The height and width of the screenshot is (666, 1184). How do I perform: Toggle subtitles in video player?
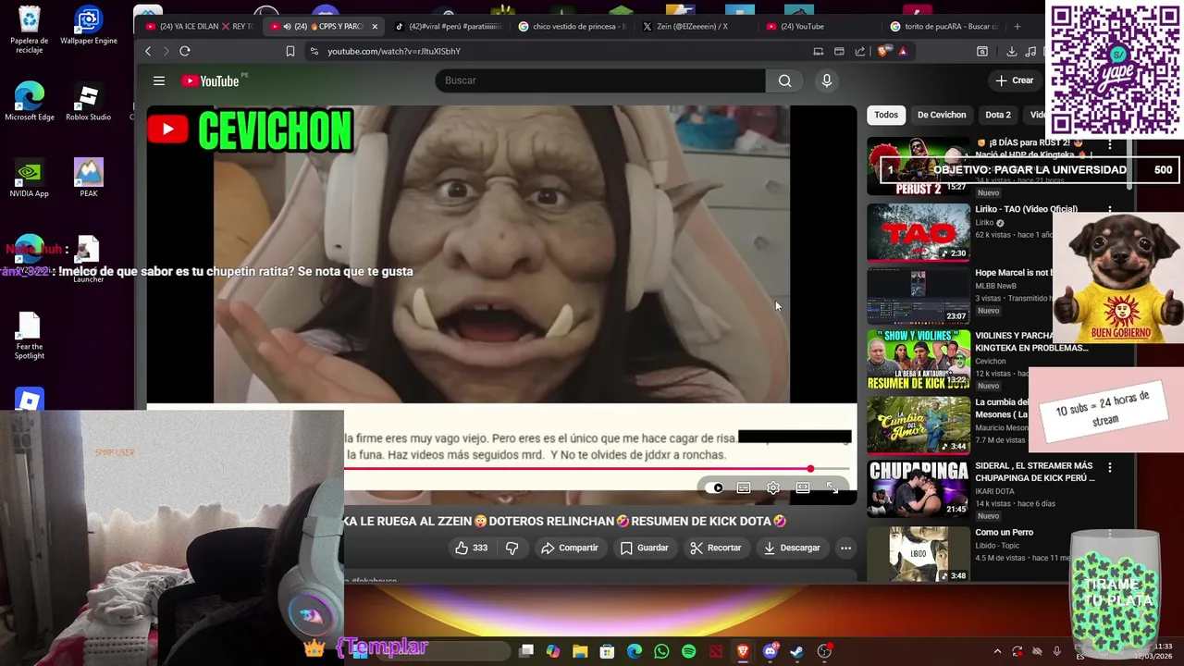pyautogui.click(x=744, y=487)
